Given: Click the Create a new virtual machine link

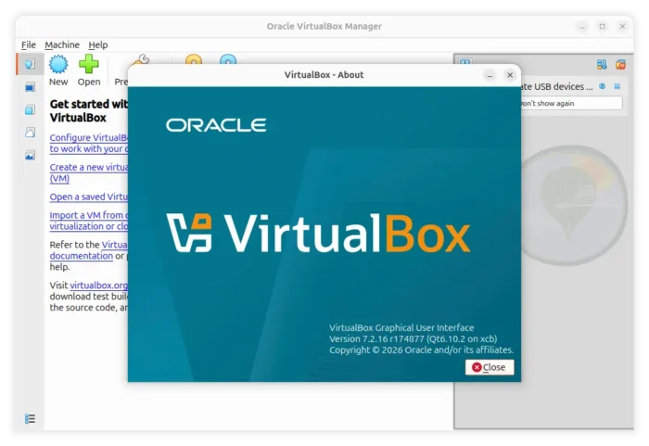Looking at the screenshot, I should click(89, 172).
